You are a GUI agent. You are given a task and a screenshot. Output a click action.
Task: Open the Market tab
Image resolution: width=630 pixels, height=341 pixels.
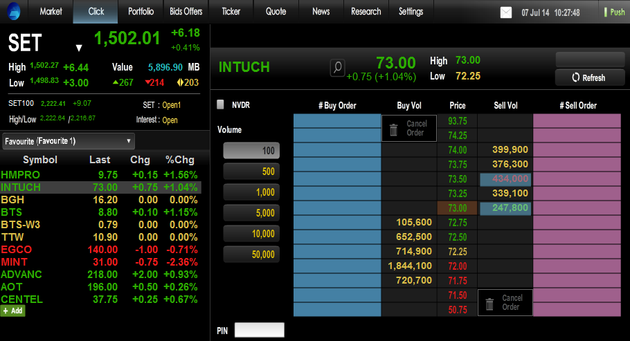[51, 11]
